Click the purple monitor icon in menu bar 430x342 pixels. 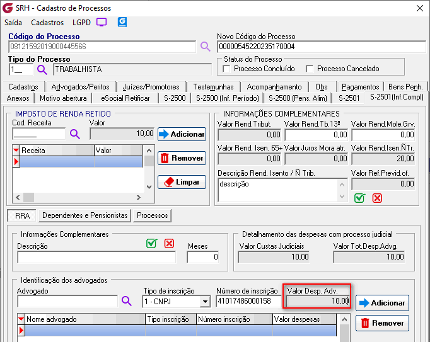(x=102, y=22)
